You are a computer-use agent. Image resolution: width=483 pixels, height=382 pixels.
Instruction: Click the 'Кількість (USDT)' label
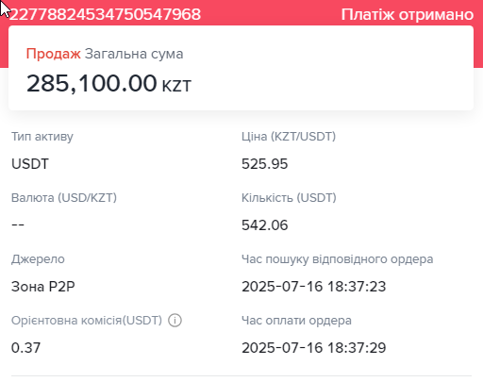point(289,198)
